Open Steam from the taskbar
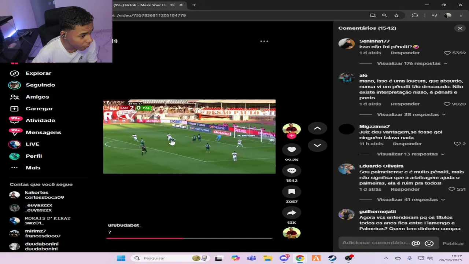Viewport: 469px width, 264px height. click(332, 258)
